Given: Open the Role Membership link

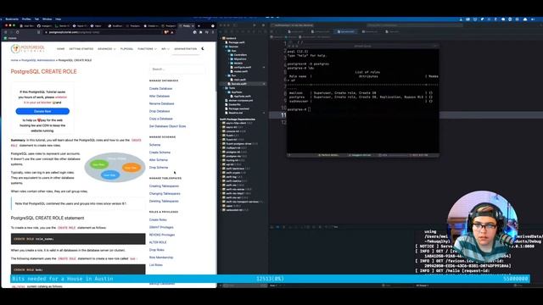Looking at the screenshot, I should coord(161,258).
